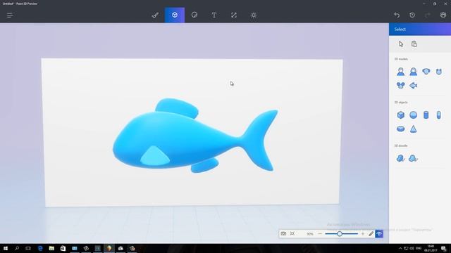This screenshot has height=253, width=451.
Task: Click the Paste clipboard icon
Action: coord(414,44)
